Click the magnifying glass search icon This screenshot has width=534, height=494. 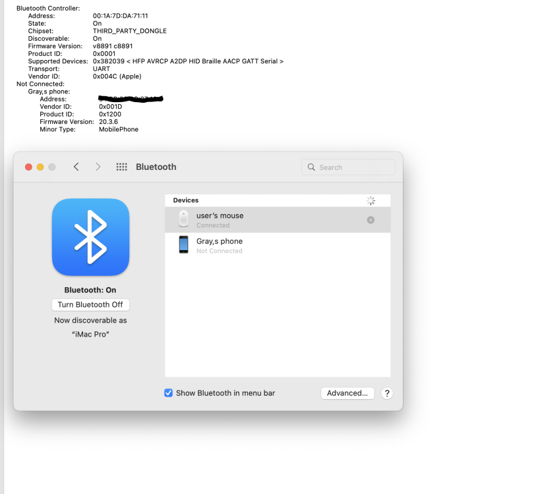[311, 167]
